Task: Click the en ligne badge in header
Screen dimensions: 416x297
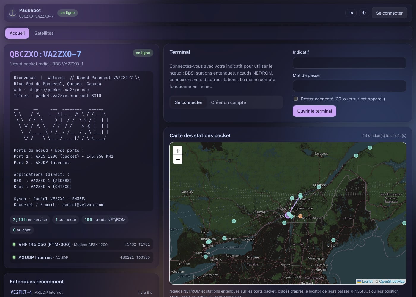Action: tap(67, 13)
